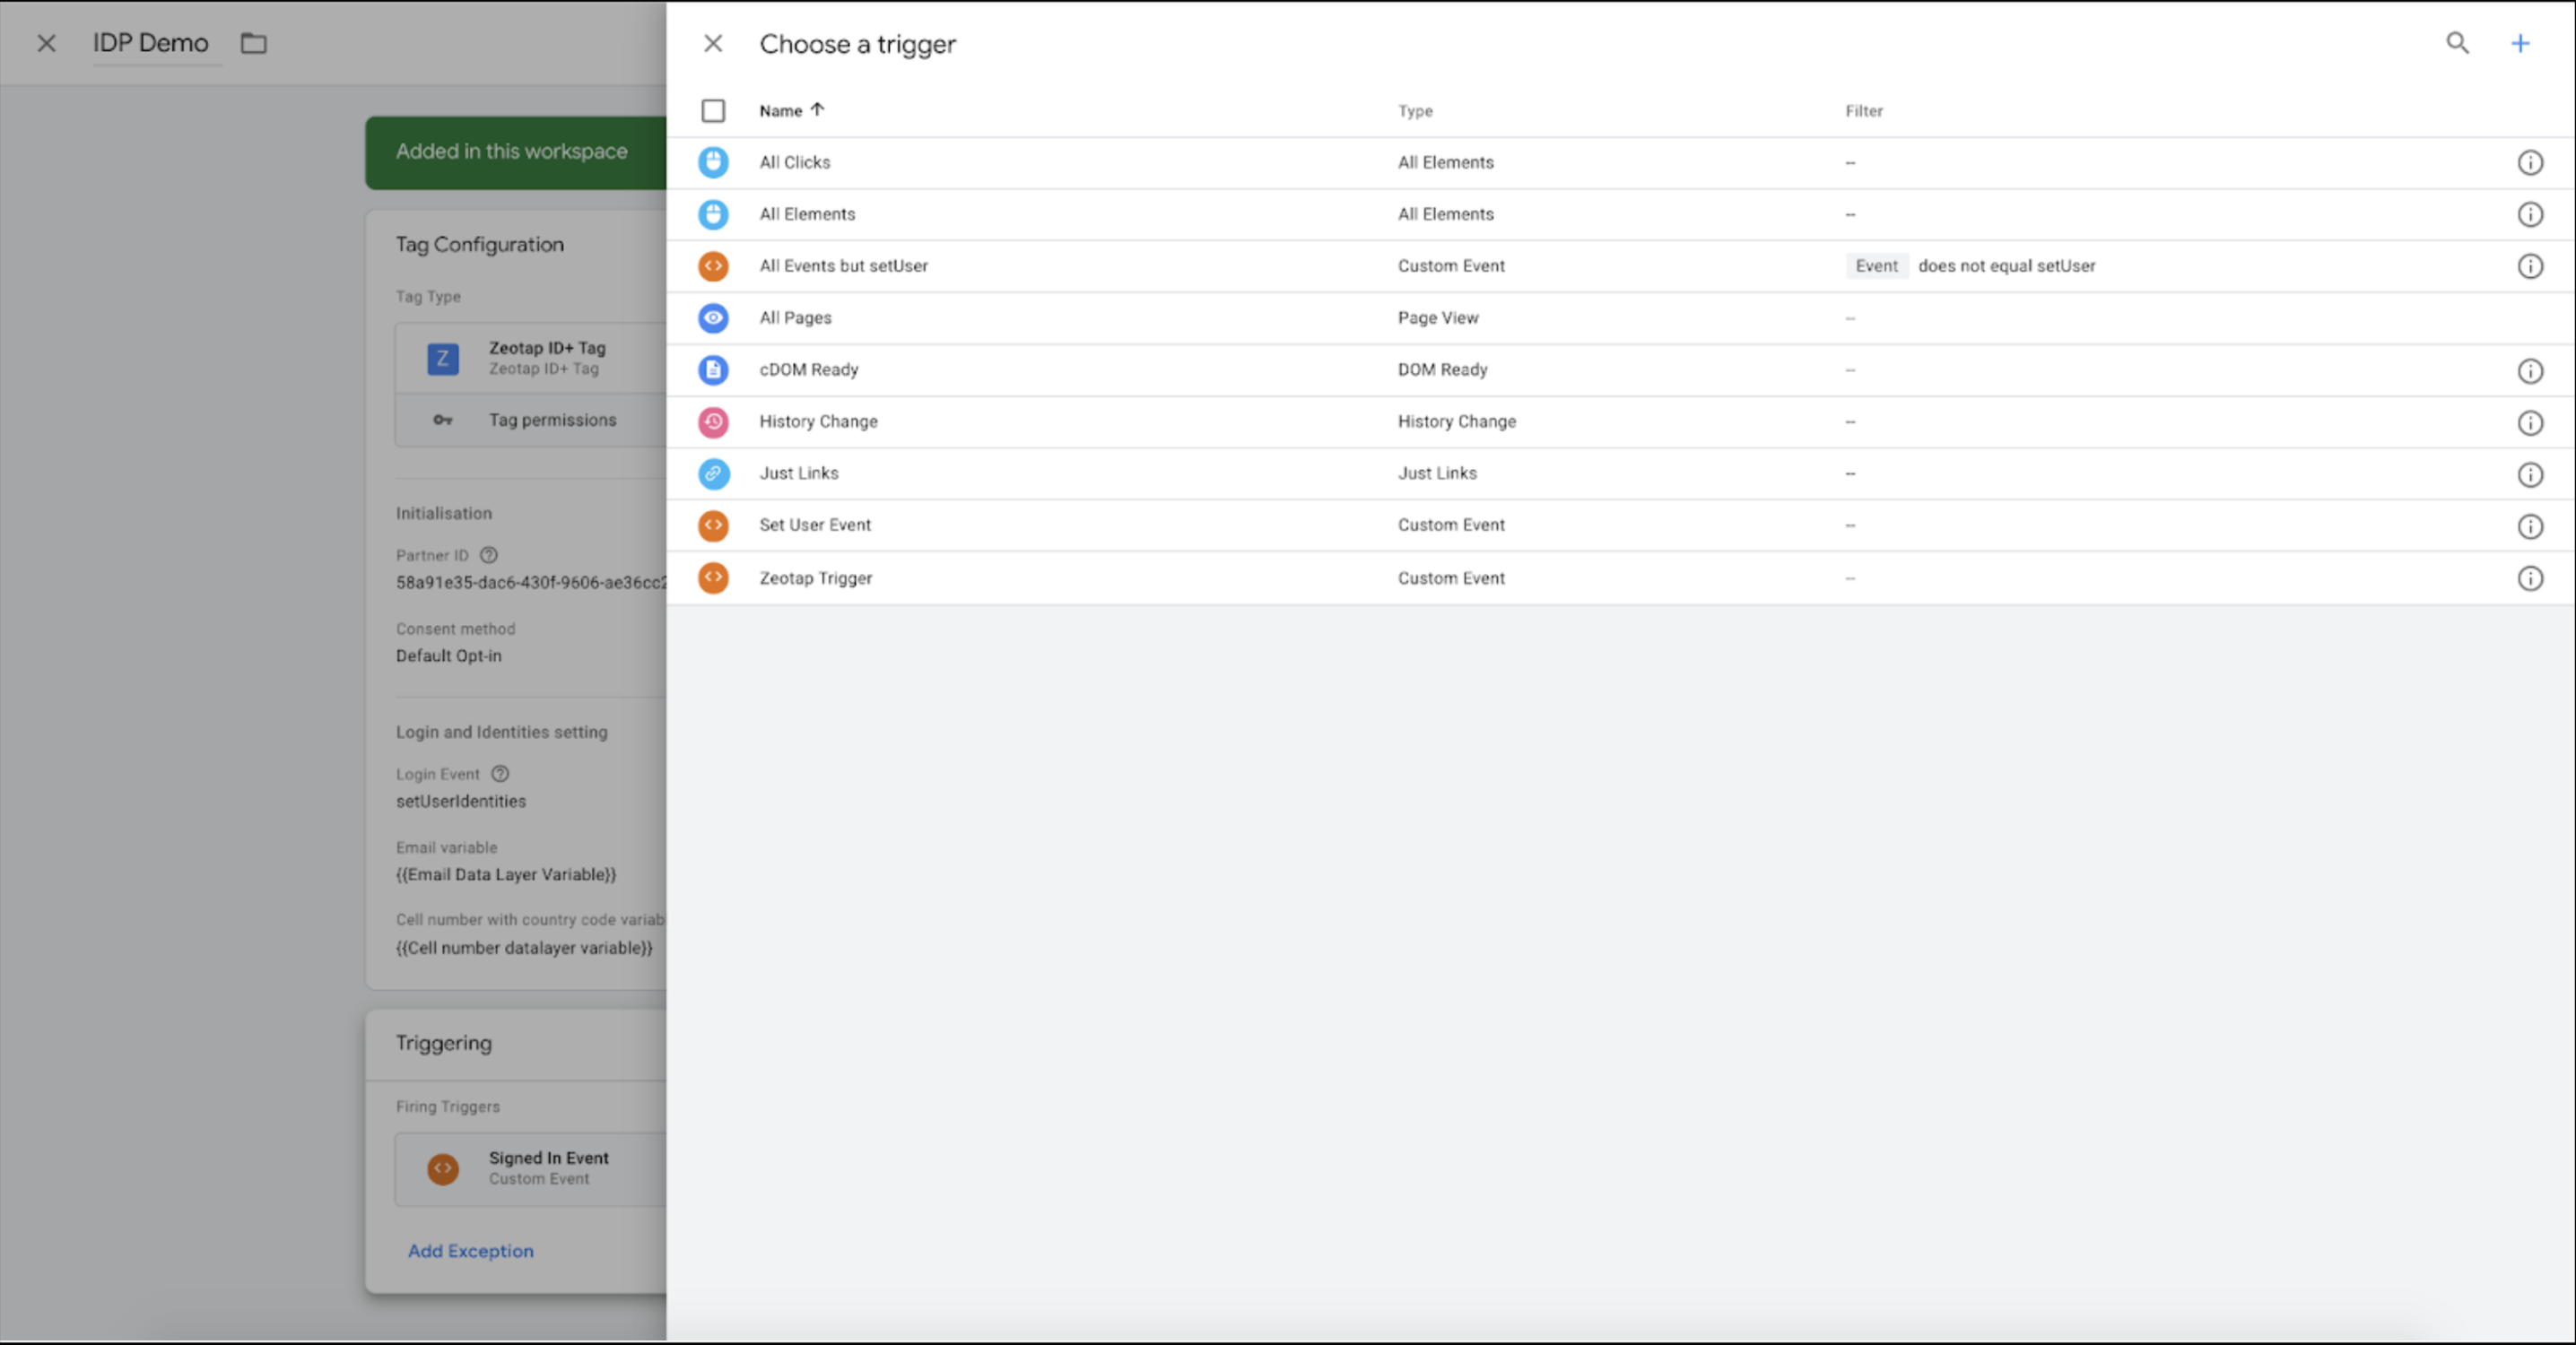The height and width of the screenshot is (1345, 2576).
Task: Open info icon for All Clicks trigger
Action: click(x=2530, y=163)
